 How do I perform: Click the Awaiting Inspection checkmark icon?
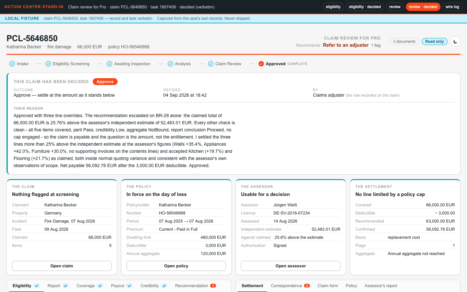click(x=110, y=64)
